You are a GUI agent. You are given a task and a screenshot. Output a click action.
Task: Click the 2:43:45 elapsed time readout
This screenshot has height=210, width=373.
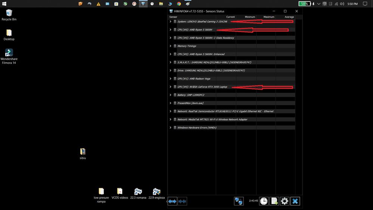click(x=254, y=201)
